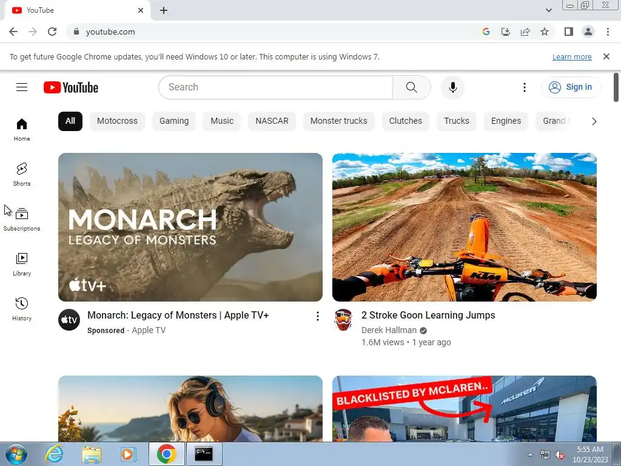Open Windows Media Player from taskbar
The height and width of the screenshot is (466, 621).
[x=127, y=454]
